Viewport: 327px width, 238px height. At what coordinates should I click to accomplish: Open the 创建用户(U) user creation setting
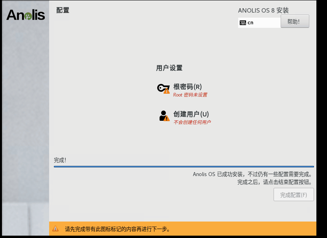point(191,114)
